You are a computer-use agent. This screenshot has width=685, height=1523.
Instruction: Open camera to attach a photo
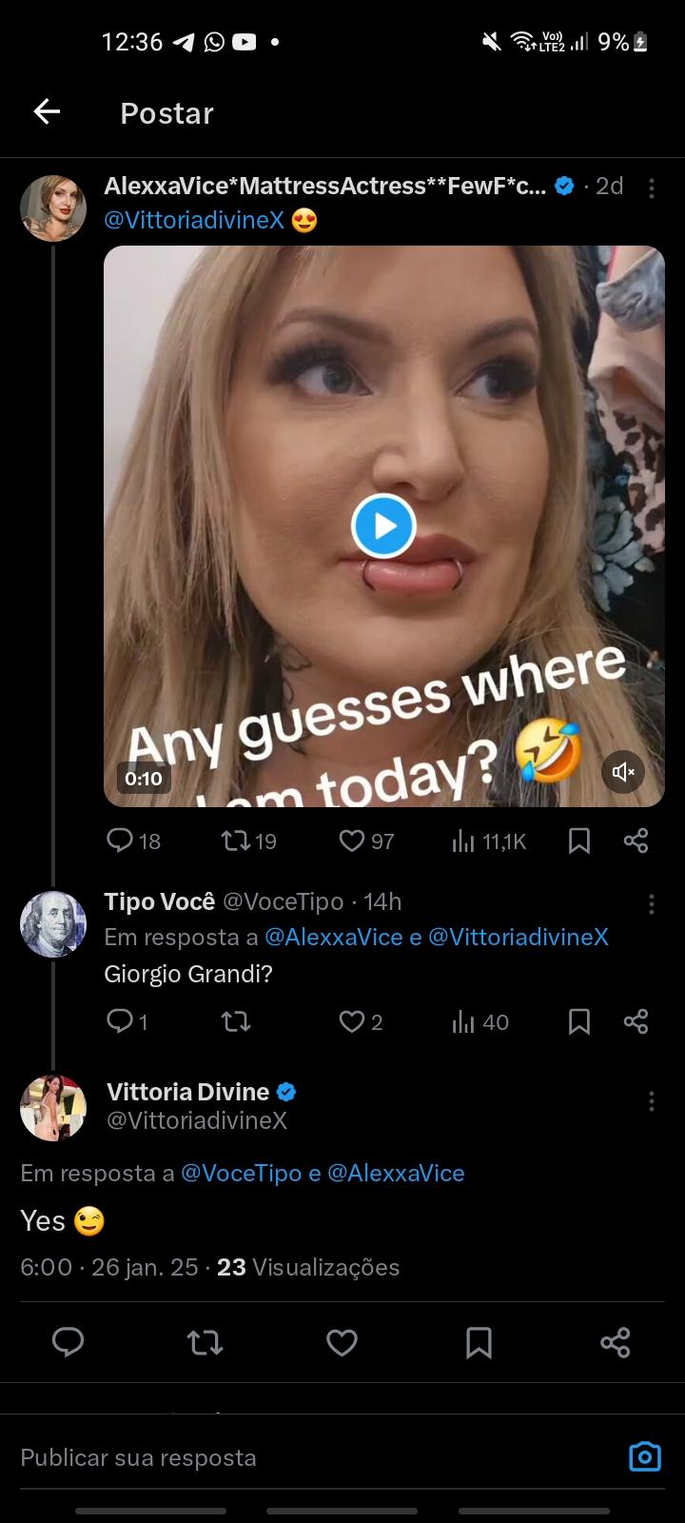[645, 1456]
